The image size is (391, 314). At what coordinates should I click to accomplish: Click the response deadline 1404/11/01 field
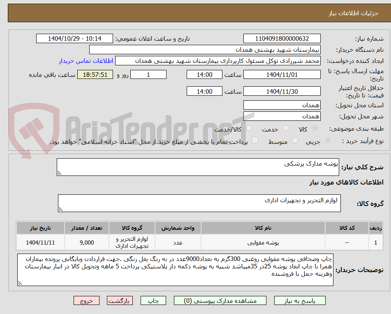pyautogui.click(x=282, y=74)
